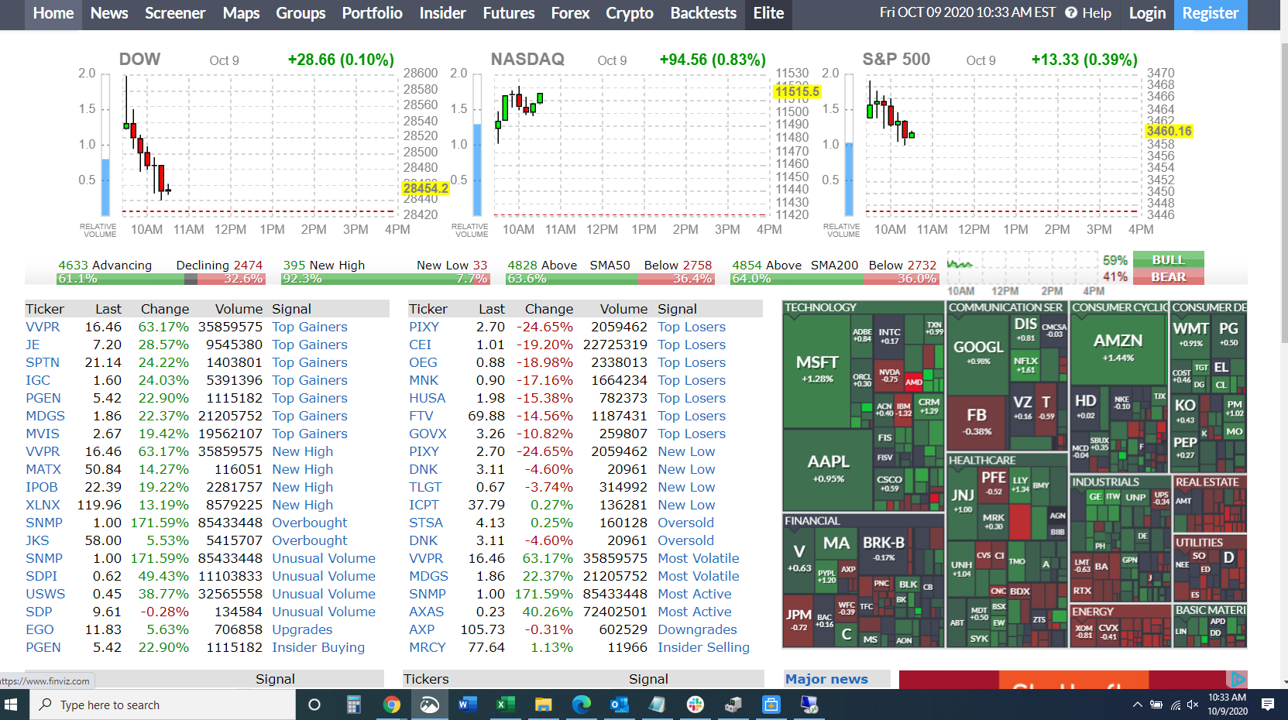Open the Groups page
The width and height of the screenshot is (1288, 720).
tap(301, 13)
